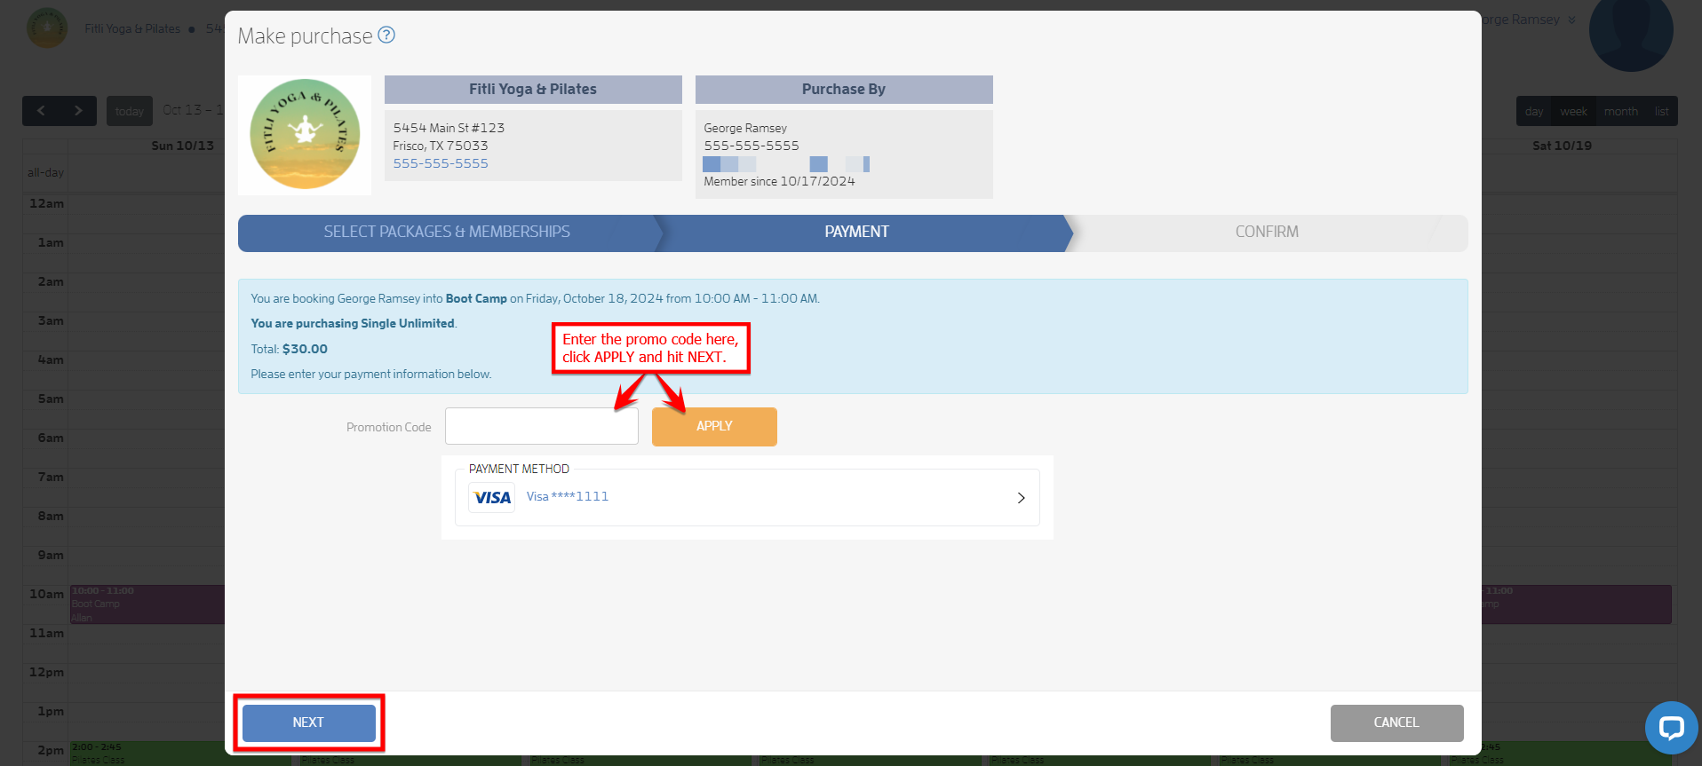Call studio phone number 555-555-5555 link

click(x=441, y=163)
